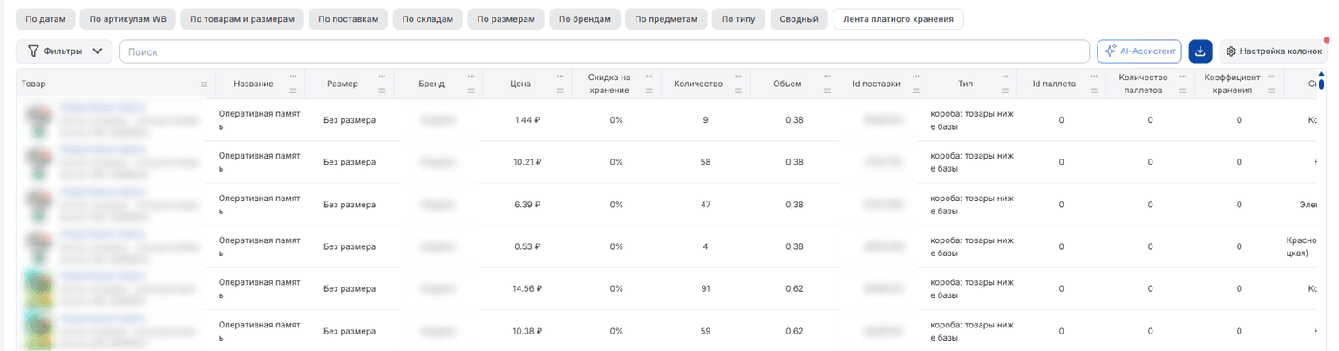1339x351 pixels.
Task: Select the price cell 1.44 ₽
Action: coord(528,120)
